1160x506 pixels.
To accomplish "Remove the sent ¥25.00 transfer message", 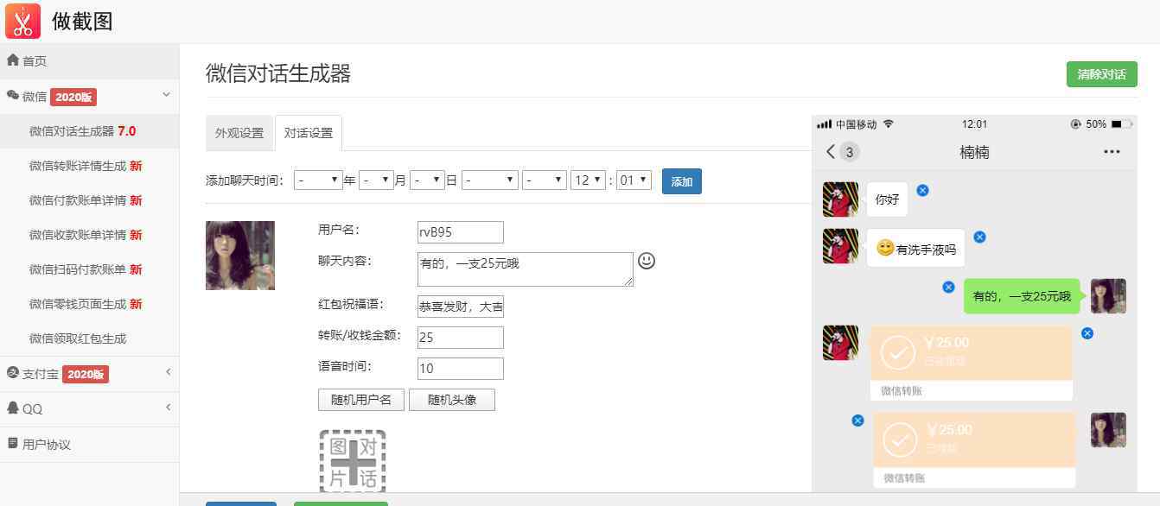I will 857,421.
